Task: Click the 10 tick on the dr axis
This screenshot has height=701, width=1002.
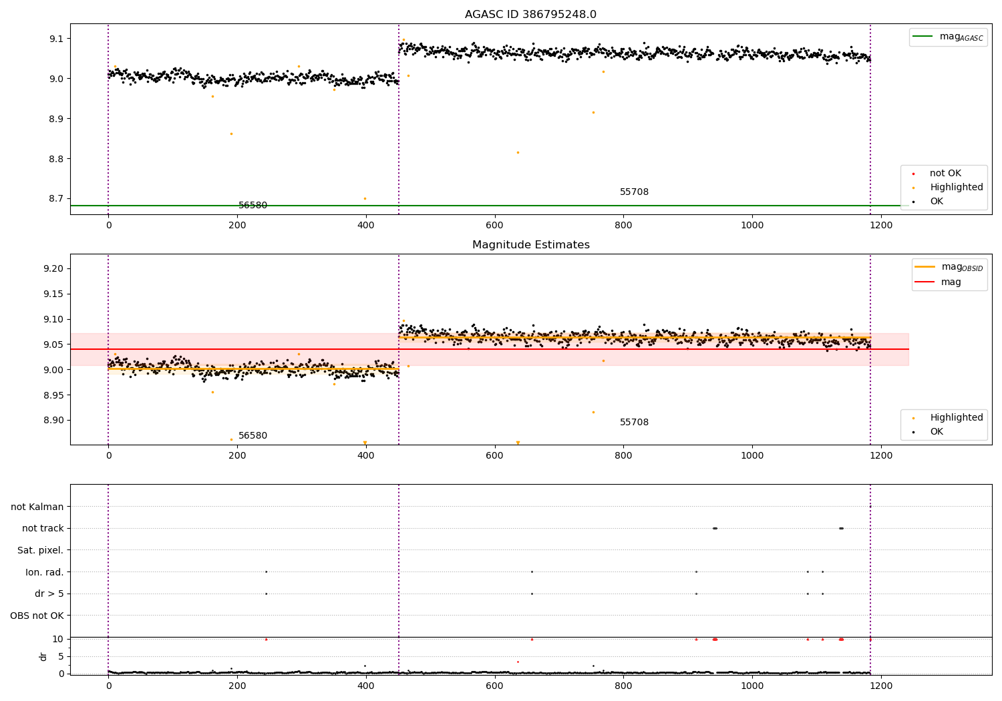Action: click(x=58, y=639)
